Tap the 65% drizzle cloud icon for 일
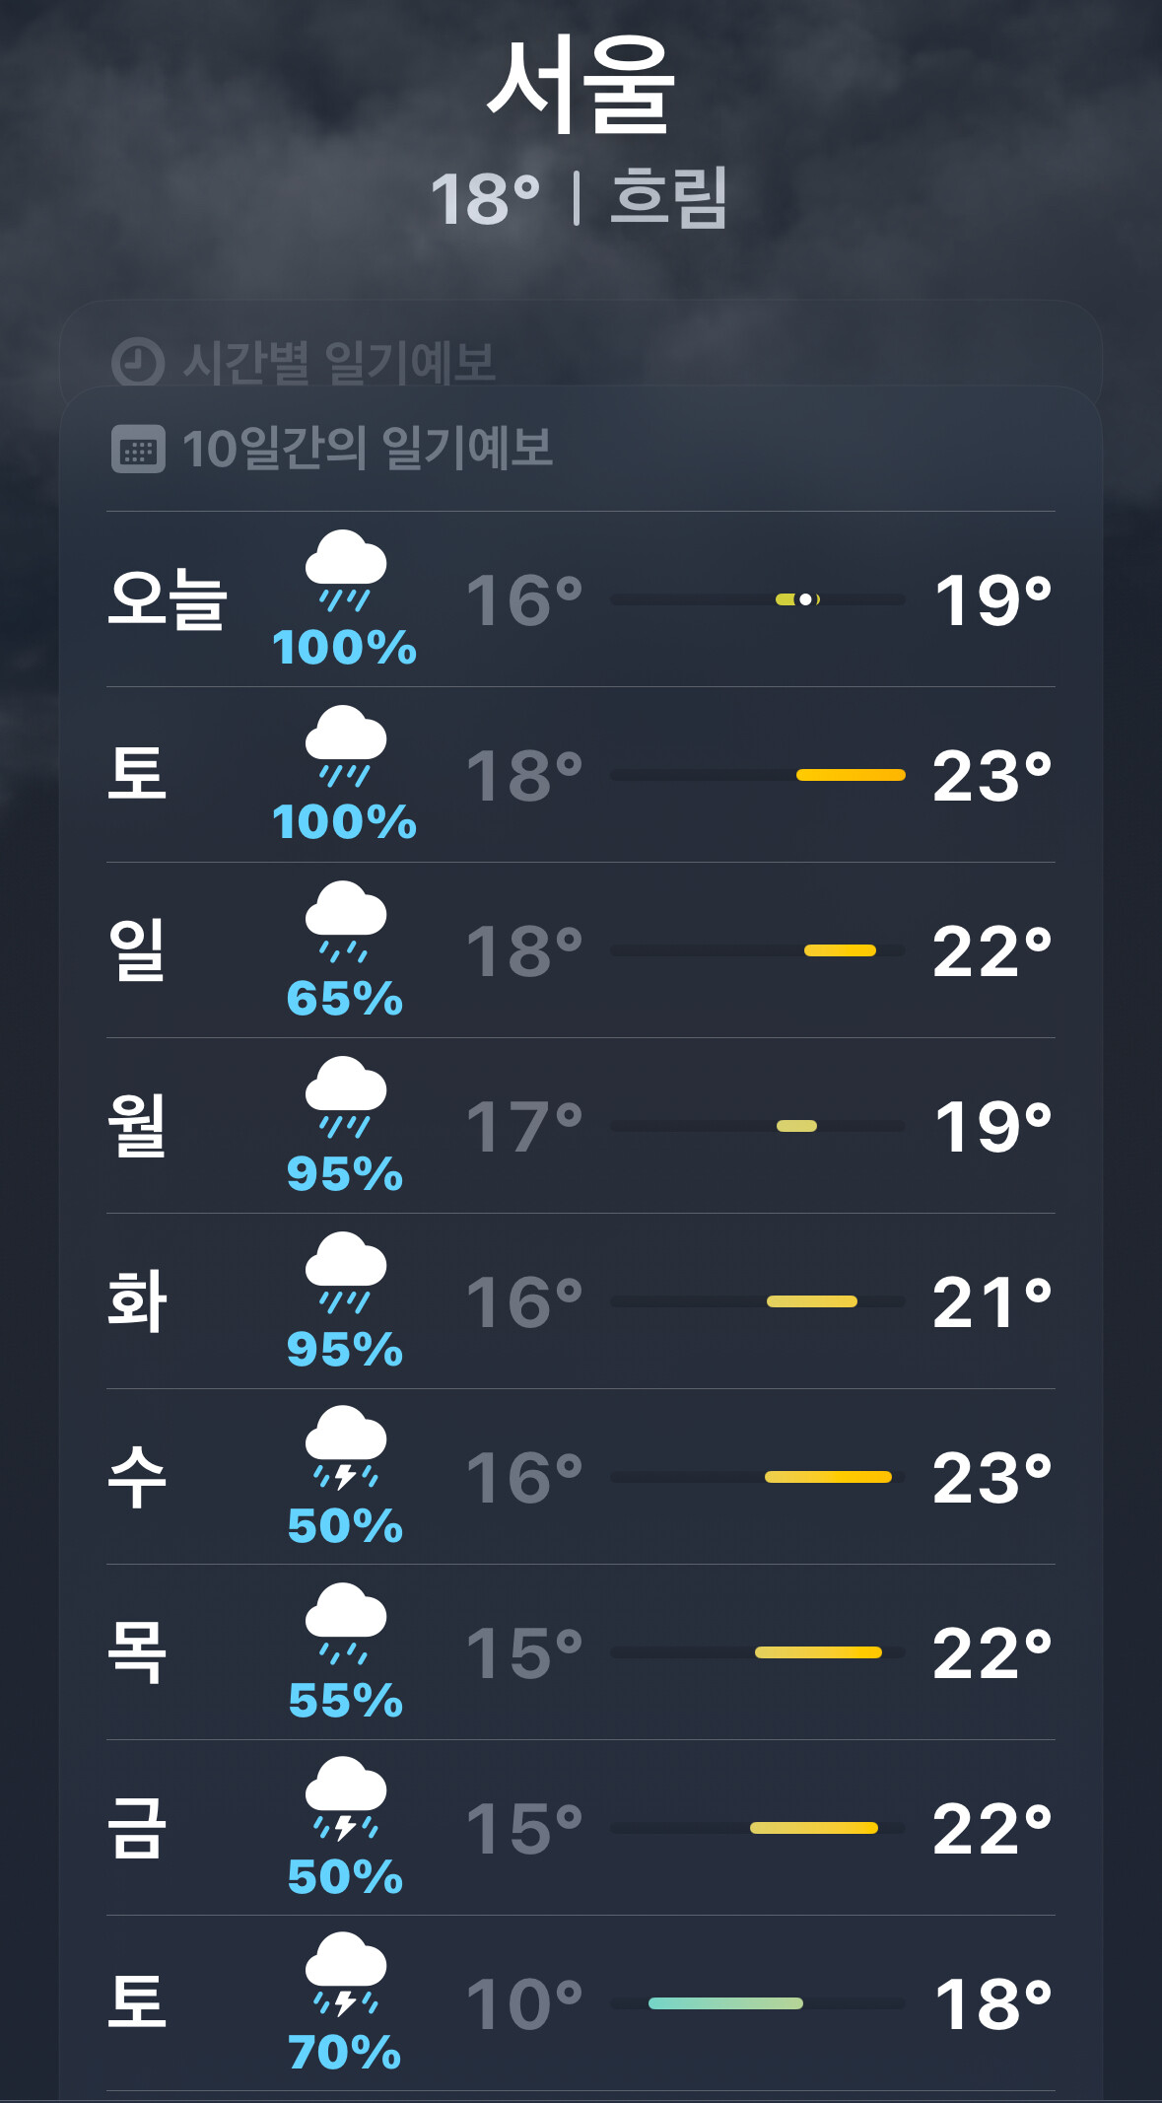1162x2103 pixels. coord(345,922)
